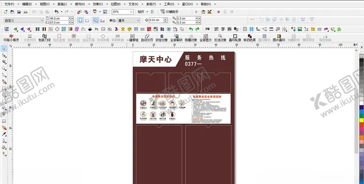Open the 窗口(W) menu
This screenshot has width=364, height=184.
pyautogui.click(x=187, y=4)
